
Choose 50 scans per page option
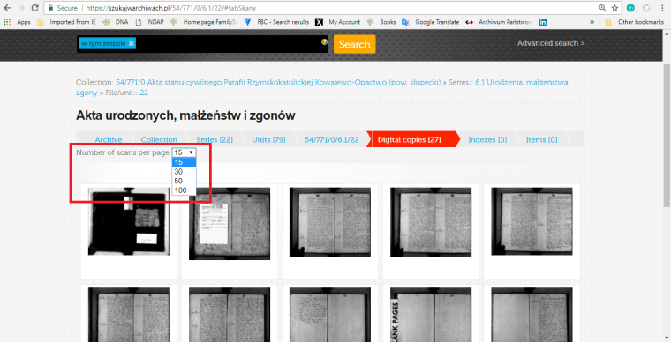pos(184,181)
